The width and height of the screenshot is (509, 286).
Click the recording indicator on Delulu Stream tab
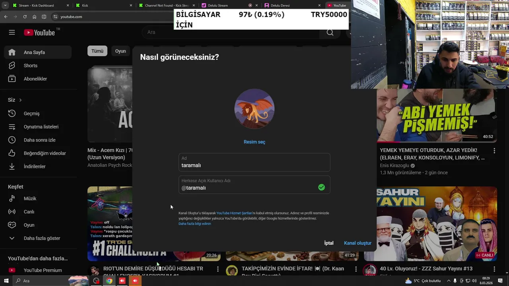click(x=250, y=6)
